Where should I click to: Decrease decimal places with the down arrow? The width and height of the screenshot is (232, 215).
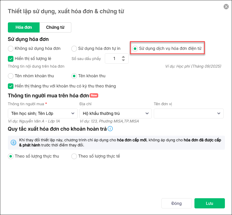[x=123, y=60]
